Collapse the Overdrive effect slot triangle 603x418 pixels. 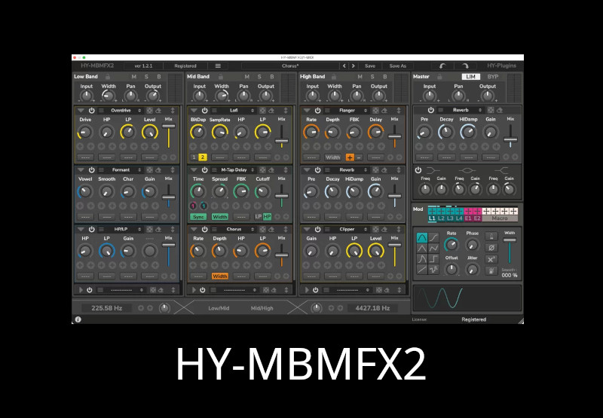pyautogui.click(x=81, y=111)
